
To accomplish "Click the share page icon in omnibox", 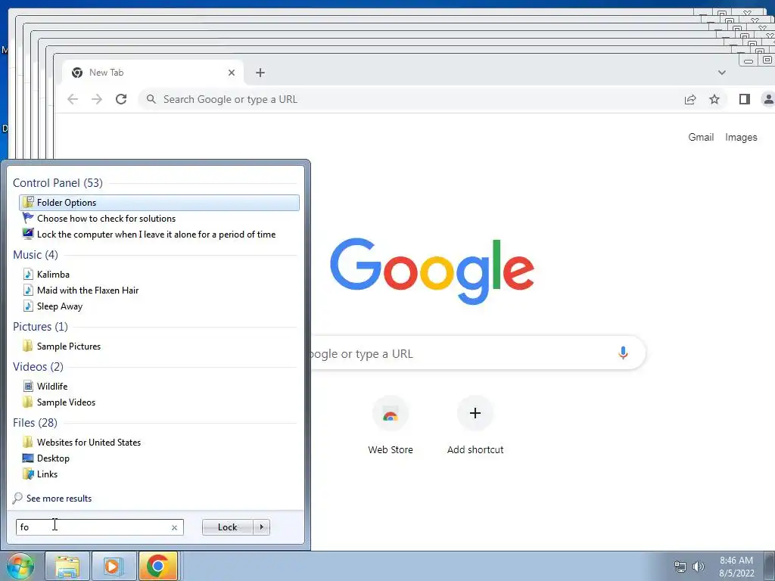I will tap(690, 99).
